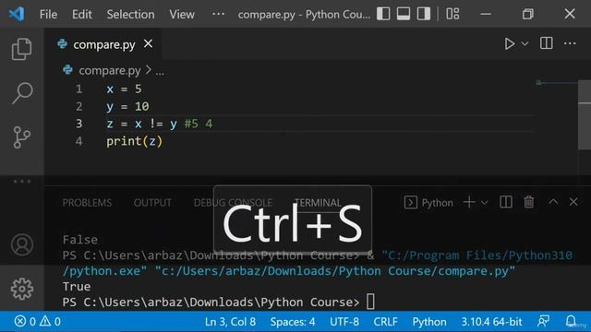
Task: Focus the terminal prompt cursor
Action: point(370,302)
